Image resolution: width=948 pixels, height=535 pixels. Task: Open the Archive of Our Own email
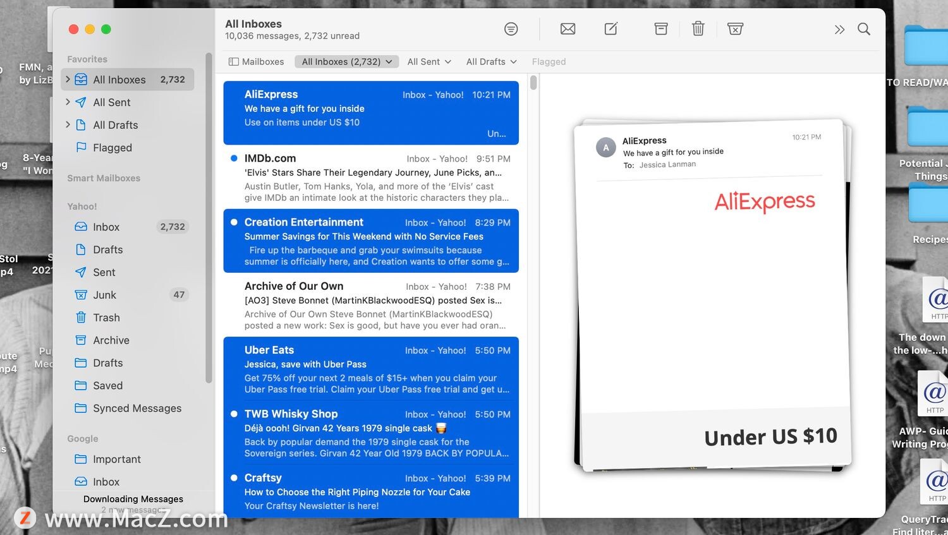pyautogui.click(x=371, y=304)
